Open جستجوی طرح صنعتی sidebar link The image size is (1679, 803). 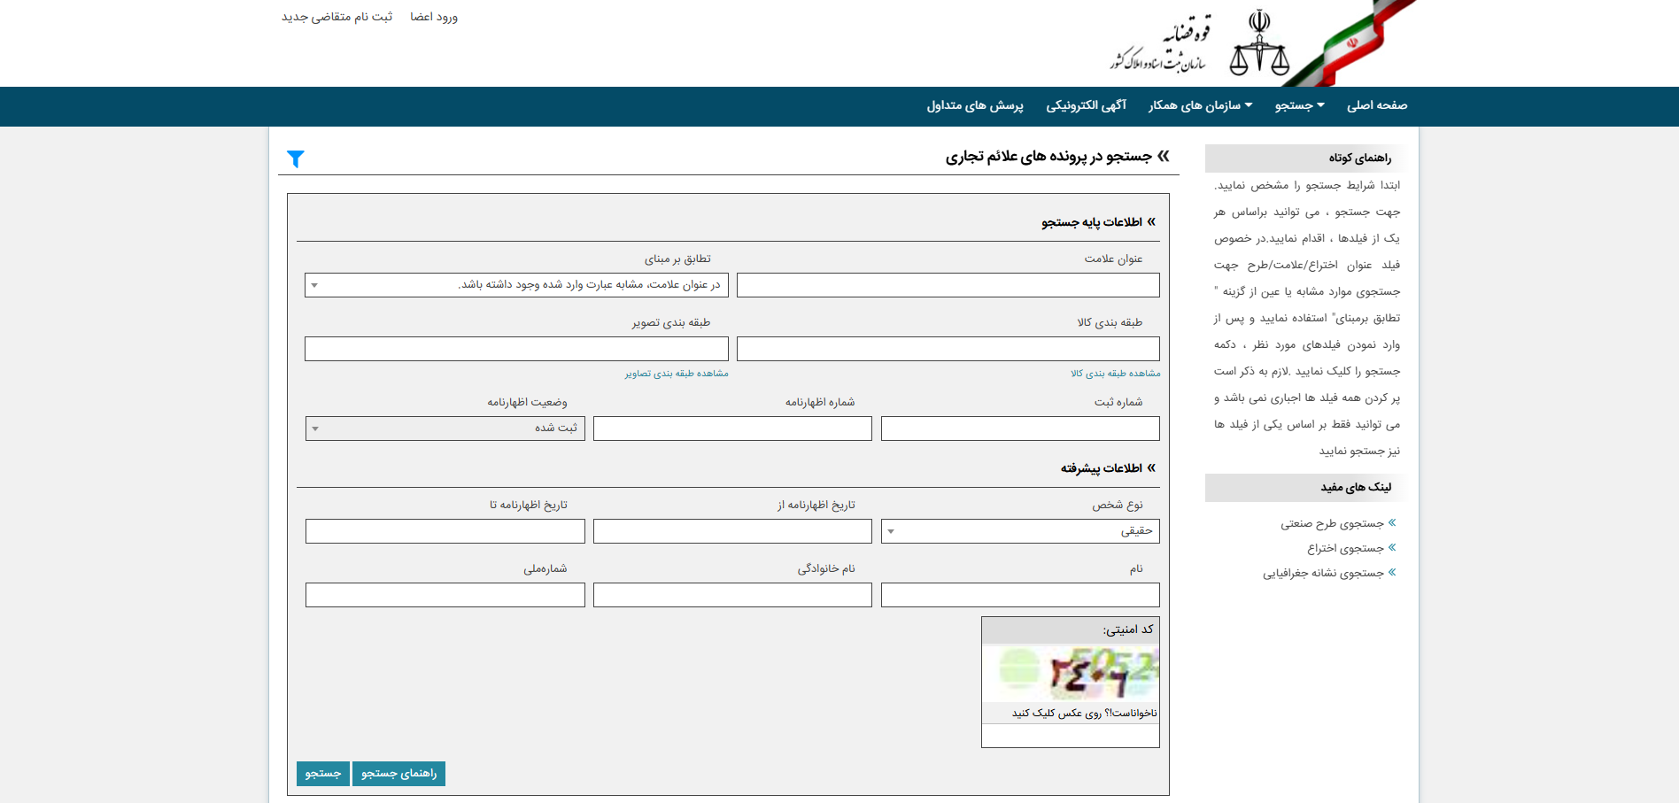pyautogui.click(x=1331, y=524)
